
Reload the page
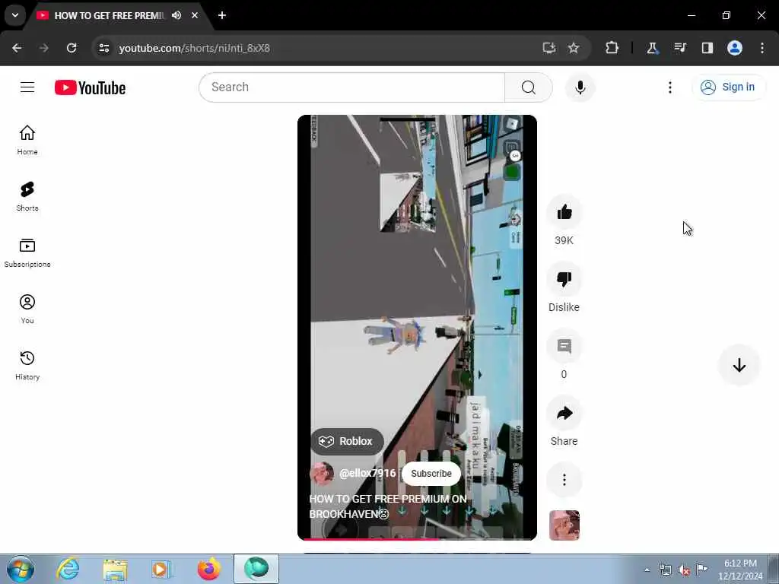(72, 48)
